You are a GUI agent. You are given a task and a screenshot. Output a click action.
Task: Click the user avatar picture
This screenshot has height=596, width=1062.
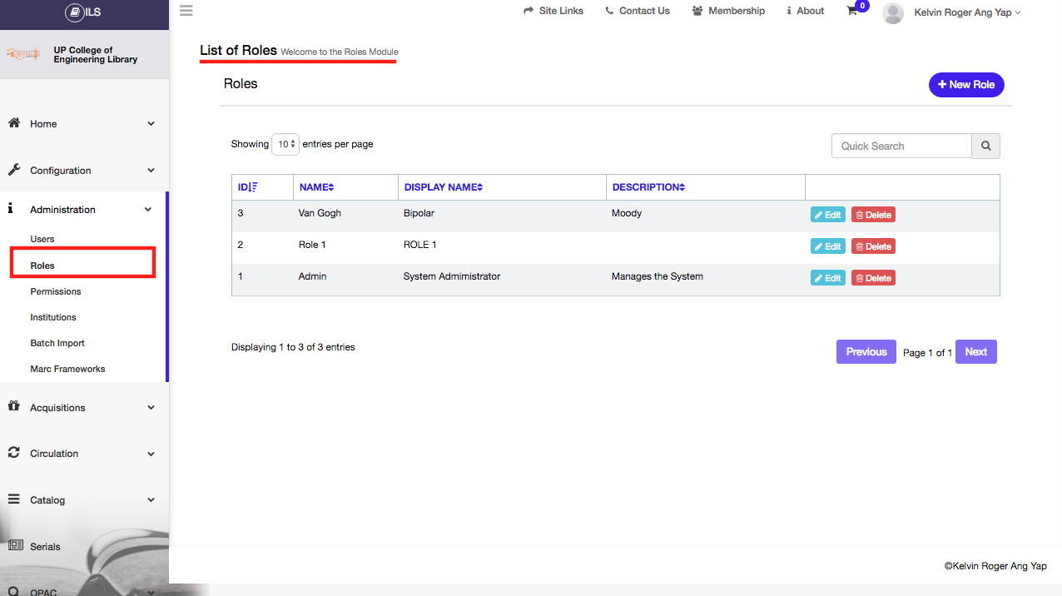892,12
